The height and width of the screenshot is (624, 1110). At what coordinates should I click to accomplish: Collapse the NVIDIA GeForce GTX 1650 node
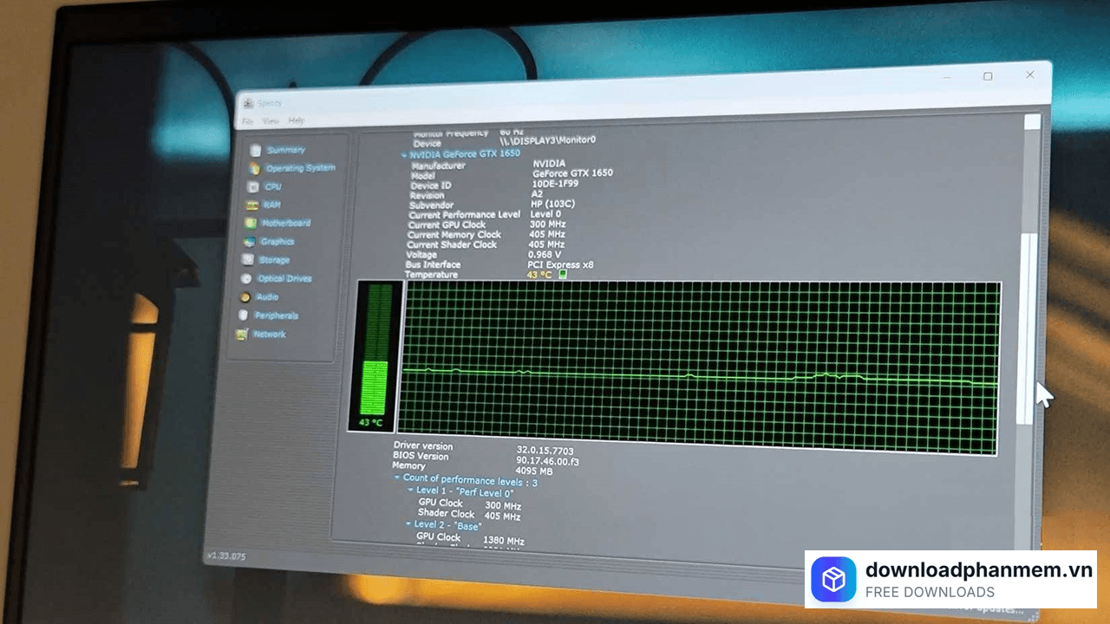(x=404, y=154)
